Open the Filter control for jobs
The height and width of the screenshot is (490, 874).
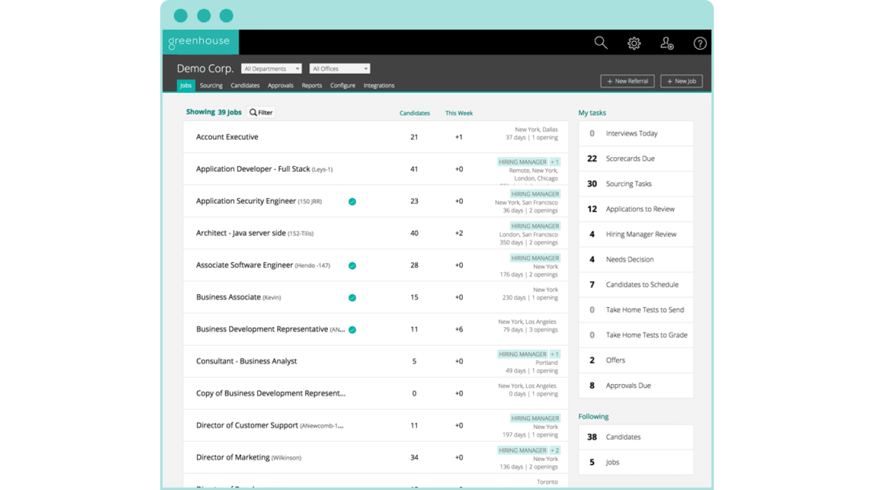point(261,112)
